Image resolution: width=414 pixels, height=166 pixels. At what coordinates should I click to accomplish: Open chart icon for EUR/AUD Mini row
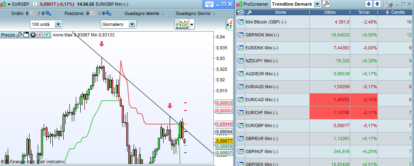tap(241, 87)
